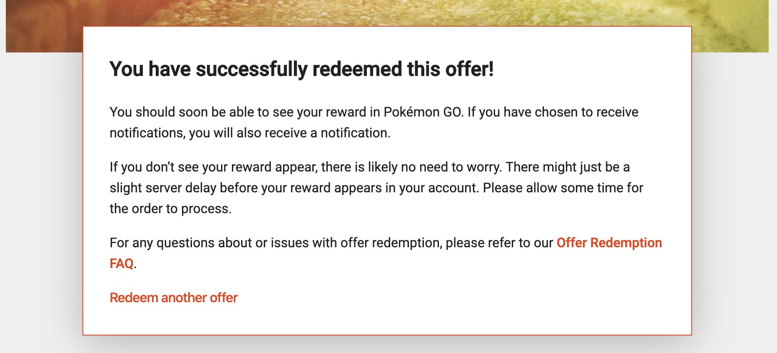Click the phrase "issues with offer redemption"
The height and width of the screenshot is (353, 777).
pos(356,243)
